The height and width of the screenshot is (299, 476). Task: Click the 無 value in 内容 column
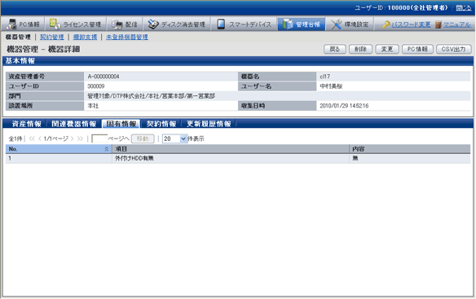[355, 158]
